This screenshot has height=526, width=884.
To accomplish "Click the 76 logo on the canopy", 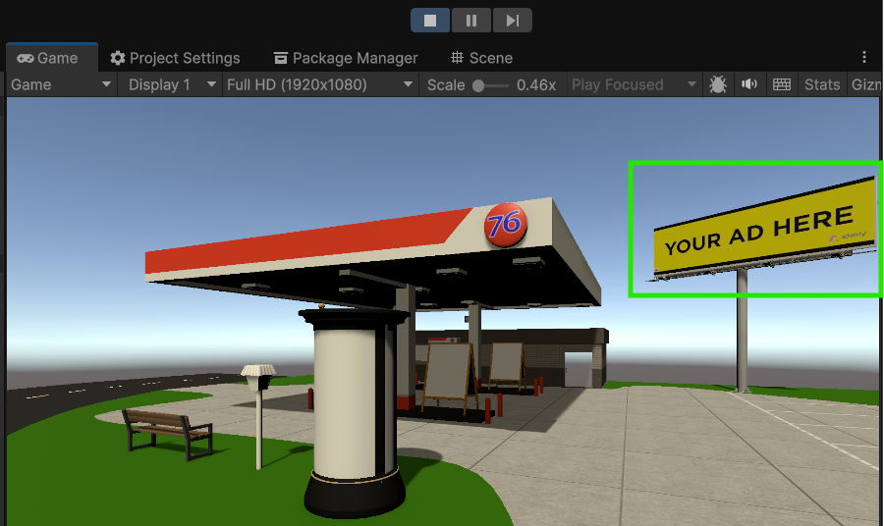I will [x=505, y=226].
